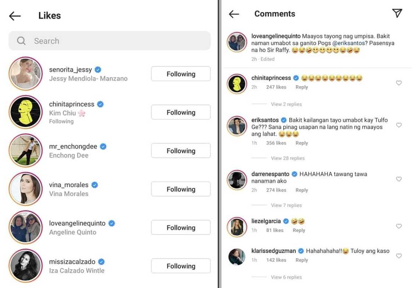Click the heart beside chinitaprincess's comment
Viewport: 412px width, 288px height.
point(399,83)
